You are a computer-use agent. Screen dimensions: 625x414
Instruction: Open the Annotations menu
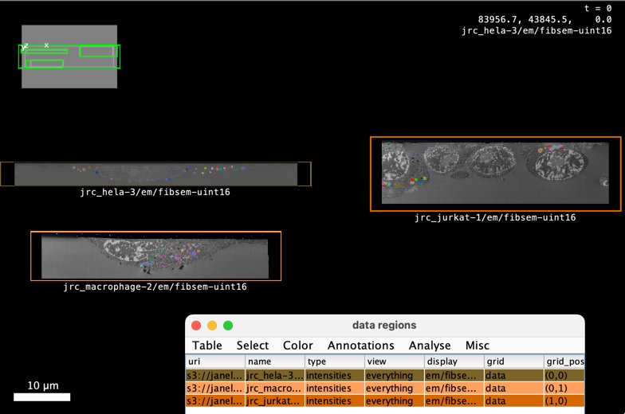coord(360,346)
